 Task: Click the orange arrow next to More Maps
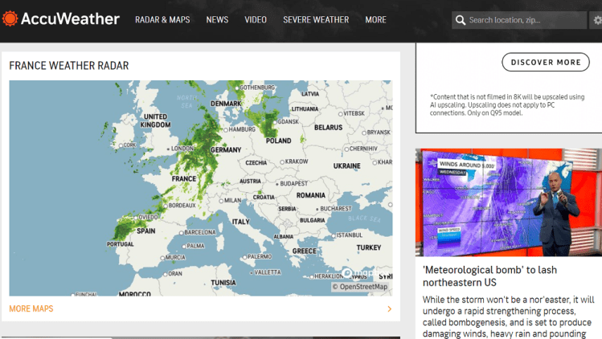point(389,309)
